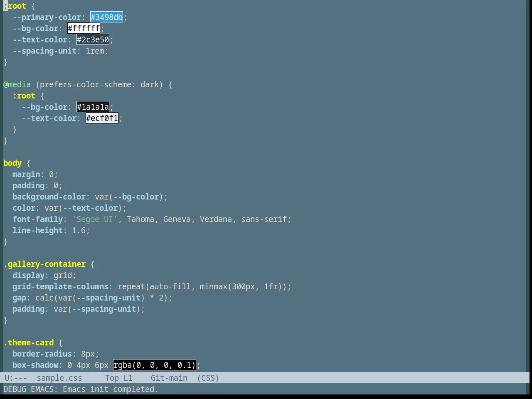
Task: Click the #2c3e50 color value
Action: point(93,39)
